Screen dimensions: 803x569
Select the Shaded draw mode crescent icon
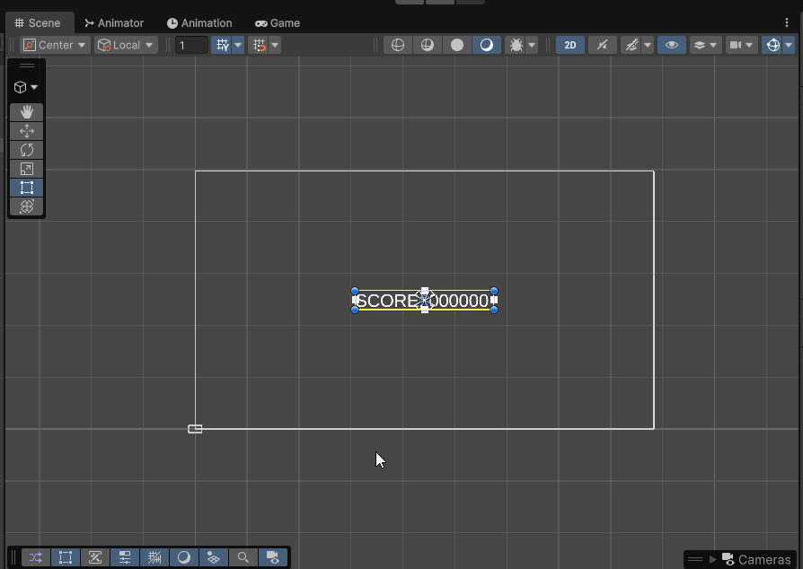coord(487,45)
